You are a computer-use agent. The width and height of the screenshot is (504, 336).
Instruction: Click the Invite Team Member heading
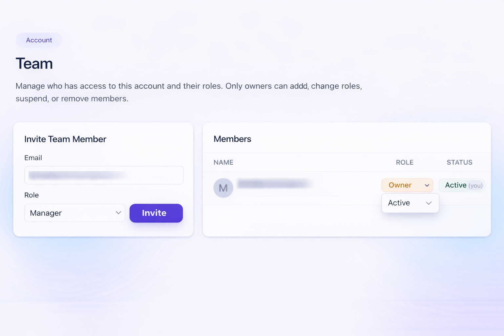(65, 139)
